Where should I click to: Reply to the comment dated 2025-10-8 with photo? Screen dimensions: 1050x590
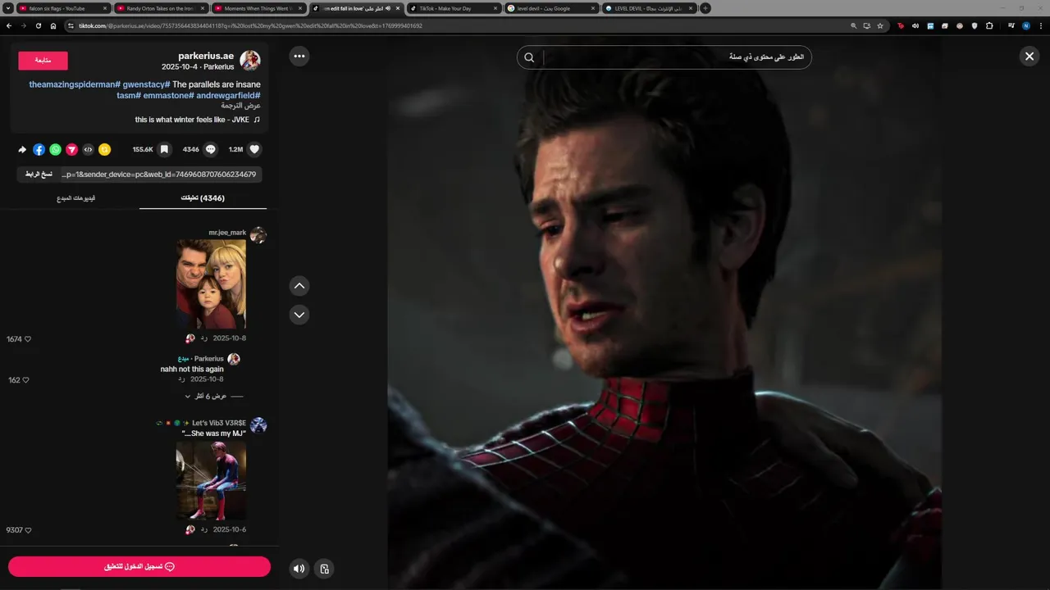coord(204,338)
